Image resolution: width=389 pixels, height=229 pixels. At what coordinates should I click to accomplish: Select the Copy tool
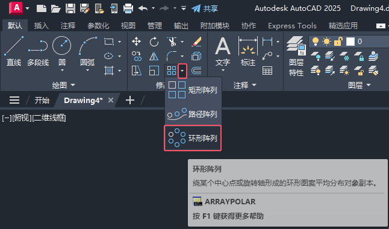pyautogui.click(x=137, y=56)
